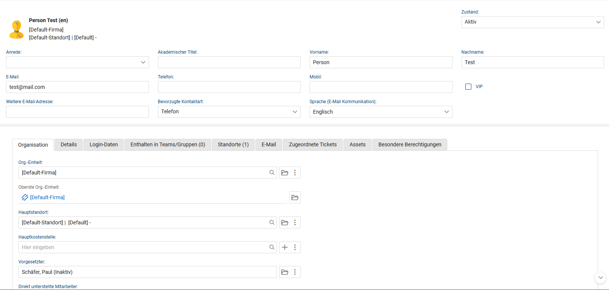
Task: Open the Login-Daten tab
Action: click(104, 144)
